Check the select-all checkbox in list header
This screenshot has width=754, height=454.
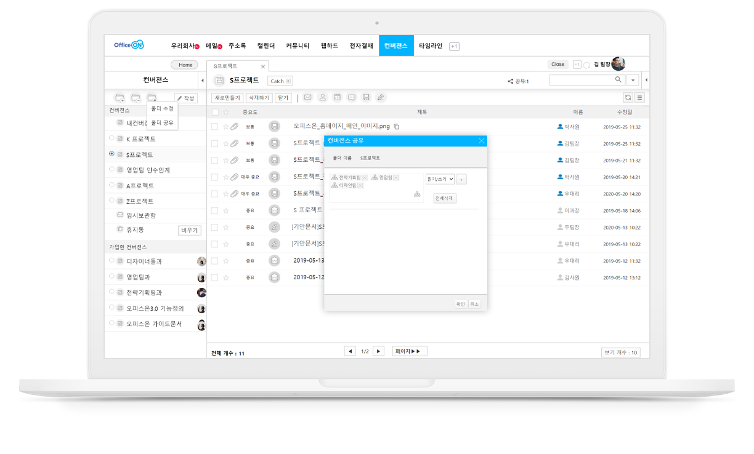215,112
